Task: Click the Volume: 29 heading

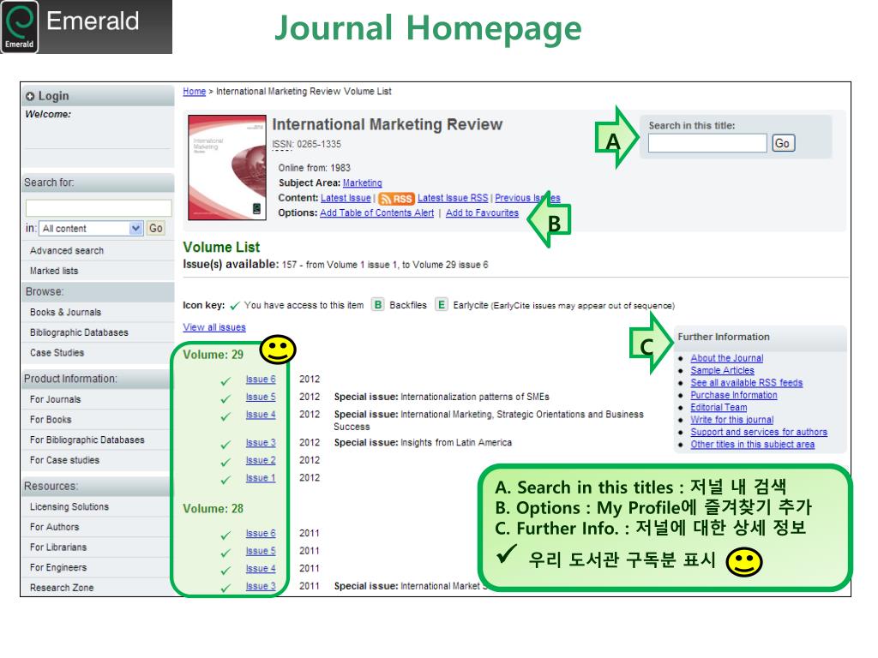Action: click(x=213, y=355)
